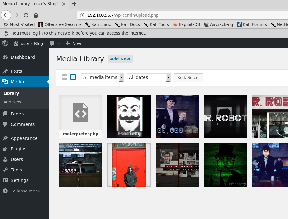288x219 pixels.
Task: Click user's Blog! site link
Action: [32, 44]
